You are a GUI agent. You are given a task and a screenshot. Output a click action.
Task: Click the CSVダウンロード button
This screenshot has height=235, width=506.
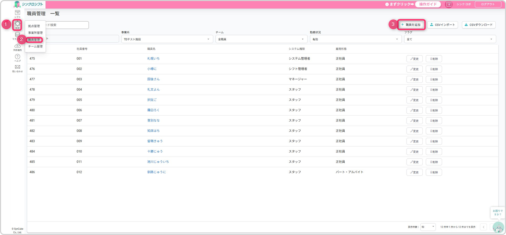click(x=478, y=25)
